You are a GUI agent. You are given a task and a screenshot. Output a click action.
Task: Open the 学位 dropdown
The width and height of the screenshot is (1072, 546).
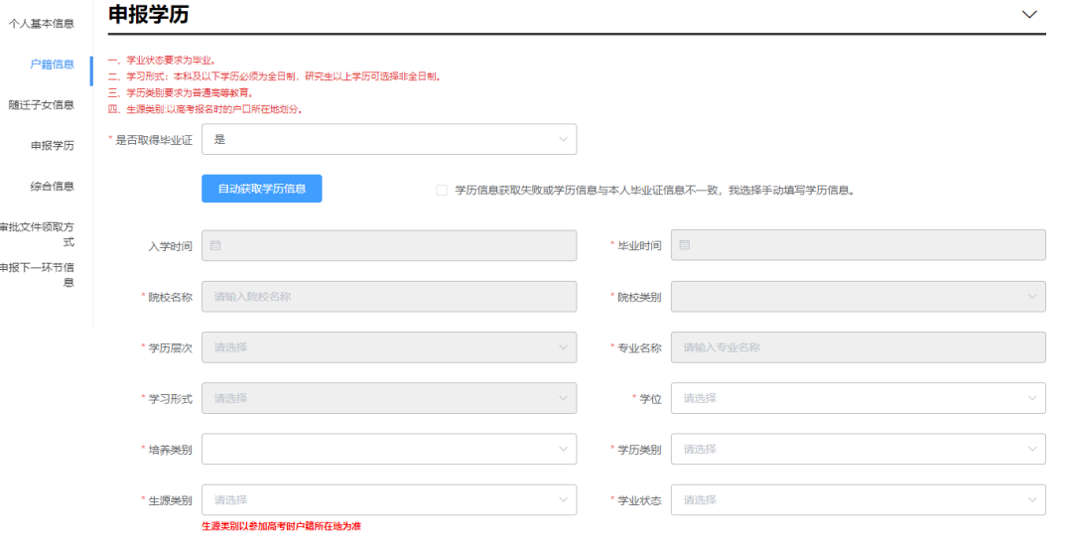pos(858,398)
